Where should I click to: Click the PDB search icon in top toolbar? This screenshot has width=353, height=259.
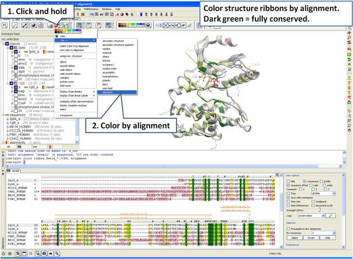coord(92,14)
